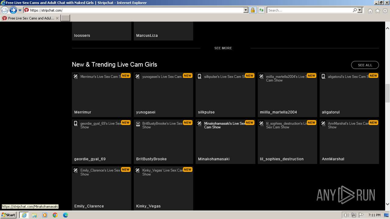Click the IE logo in the title bar
390x219 pixels.
click(x=3, y=3)
